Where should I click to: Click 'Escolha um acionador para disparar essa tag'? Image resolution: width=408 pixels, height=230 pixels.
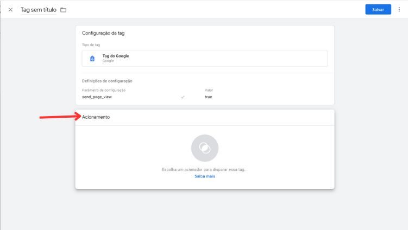[204, 169]
